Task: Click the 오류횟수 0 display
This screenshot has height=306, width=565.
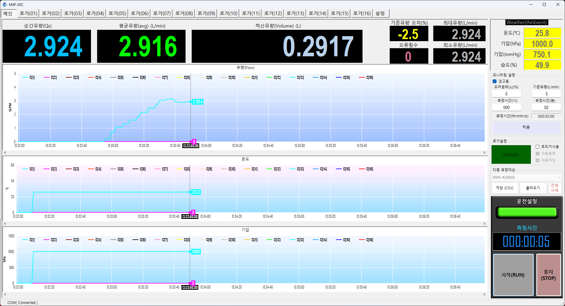Action: 409,56
